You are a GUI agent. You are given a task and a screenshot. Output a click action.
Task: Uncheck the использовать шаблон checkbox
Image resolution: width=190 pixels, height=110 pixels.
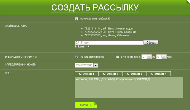tap(76, 19)
